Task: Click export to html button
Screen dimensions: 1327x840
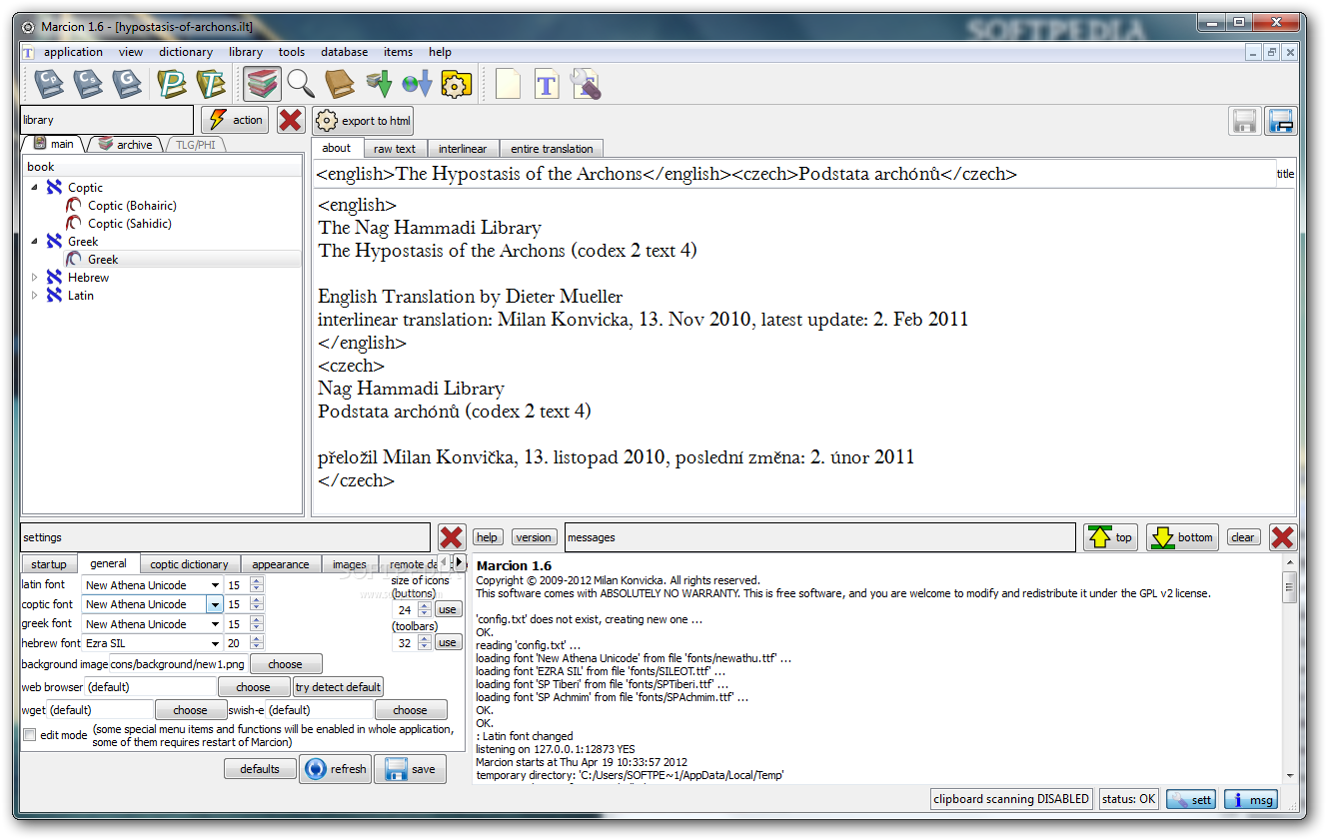Action: pyautogui.click(x=365, y=121)
